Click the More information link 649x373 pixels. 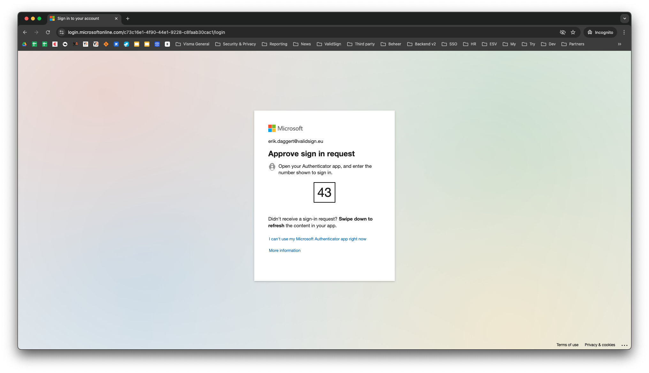pos(285,251)
